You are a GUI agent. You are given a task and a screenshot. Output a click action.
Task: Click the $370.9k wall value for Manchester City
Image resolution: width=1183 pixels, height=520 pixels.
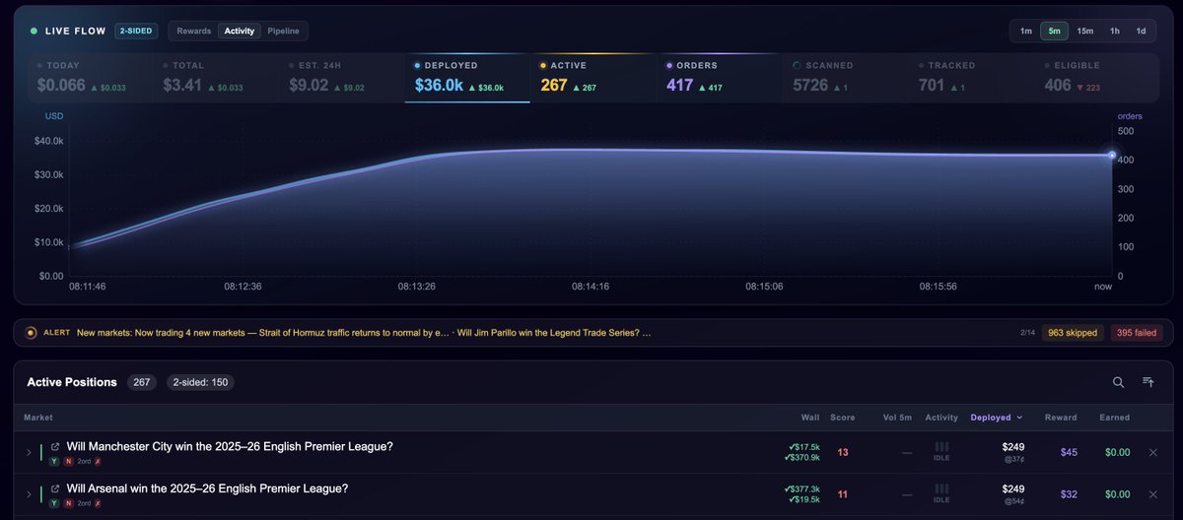[801, 457]
